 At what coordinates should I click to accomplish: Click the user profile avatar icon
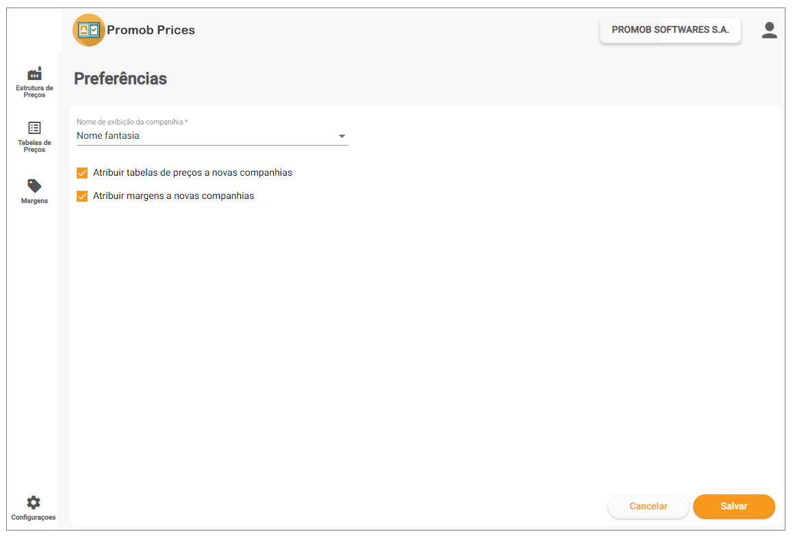tap(769, 30)
